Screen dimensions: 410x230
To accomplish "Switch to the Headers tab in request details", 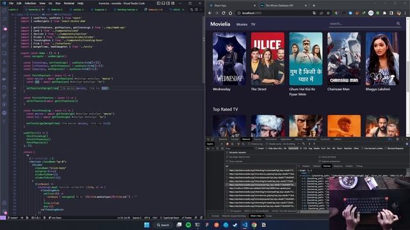I will tap(306, 166).
